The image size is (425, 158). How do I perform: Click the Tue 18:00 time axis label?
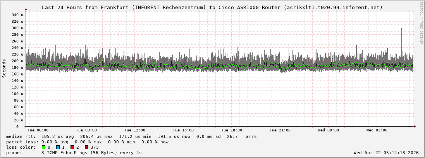(232, 130)
